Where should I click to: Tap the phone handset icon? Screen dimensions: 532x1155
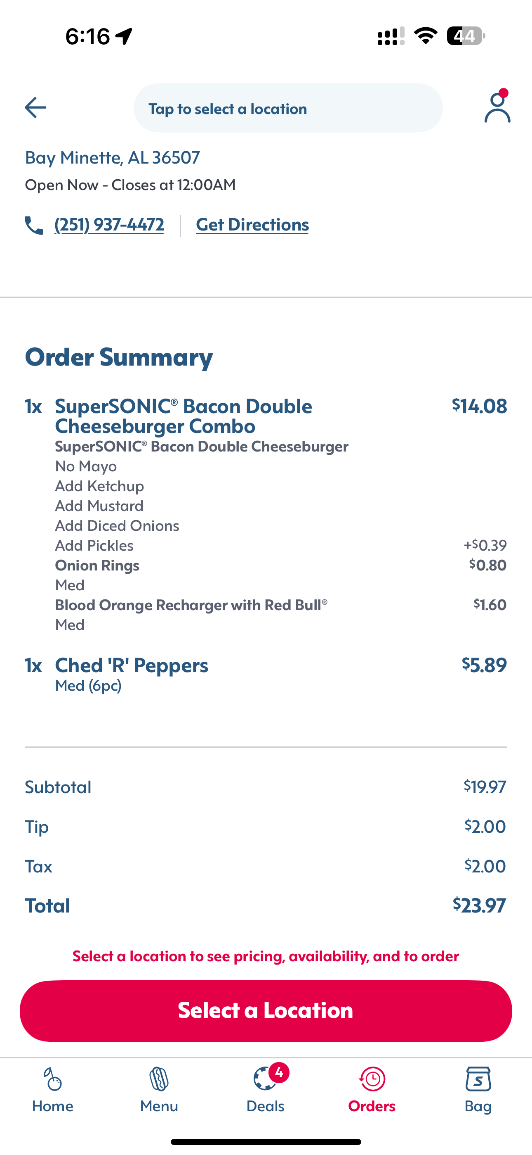[34, 225]
